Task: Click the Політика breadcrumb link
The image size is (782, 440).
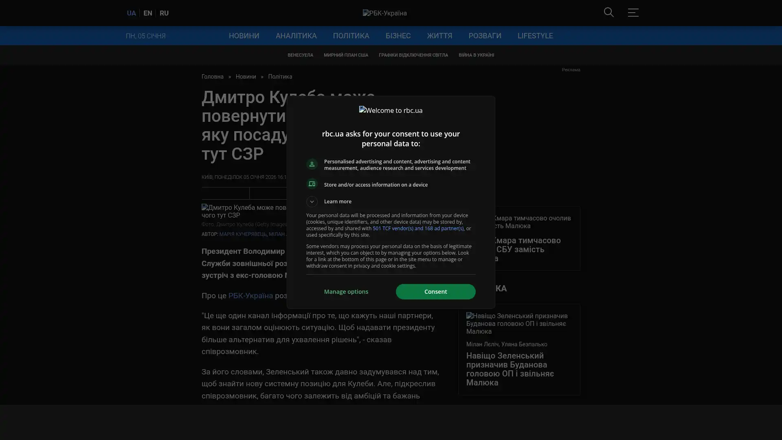Action: coord(280,77)
